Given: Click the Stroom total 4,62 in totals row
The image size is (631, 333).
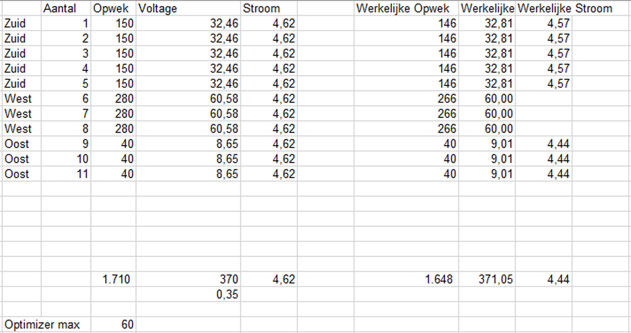Looking at the screenshot, I should click(x=269, y=279).
